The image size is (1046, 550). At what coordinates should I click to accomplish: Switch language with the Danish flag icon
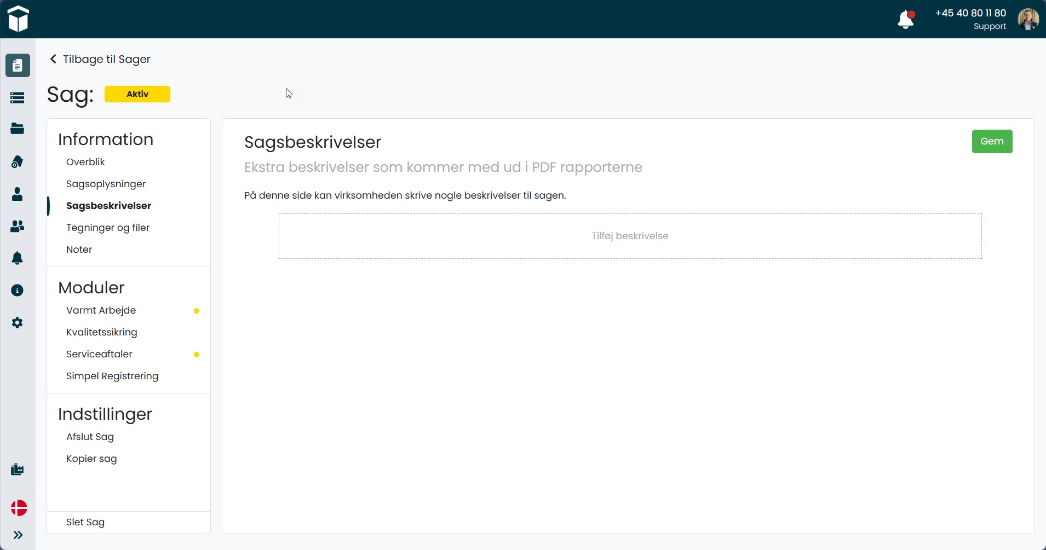(x=18, y=508)
